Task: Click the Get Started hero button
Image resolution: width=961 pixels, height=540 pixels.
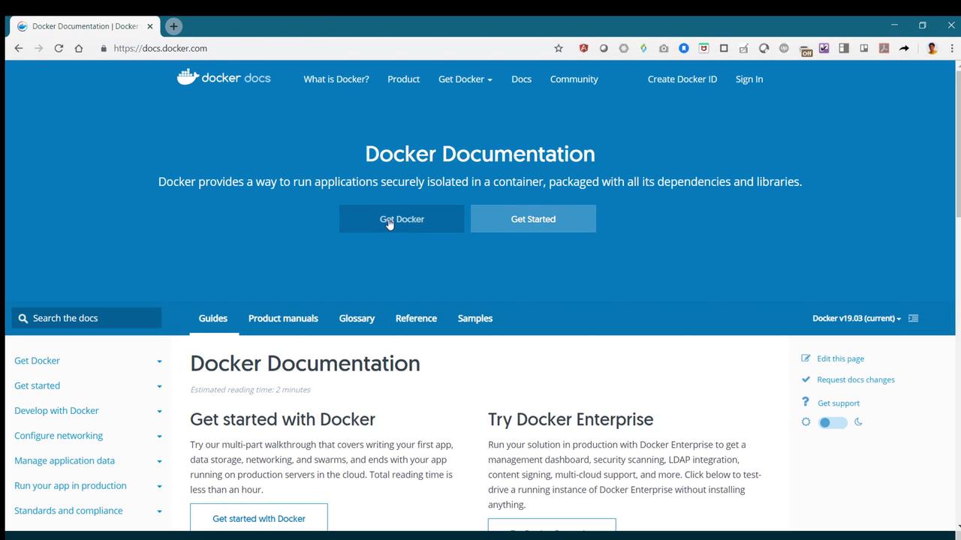Action: [x=533, y=219]
